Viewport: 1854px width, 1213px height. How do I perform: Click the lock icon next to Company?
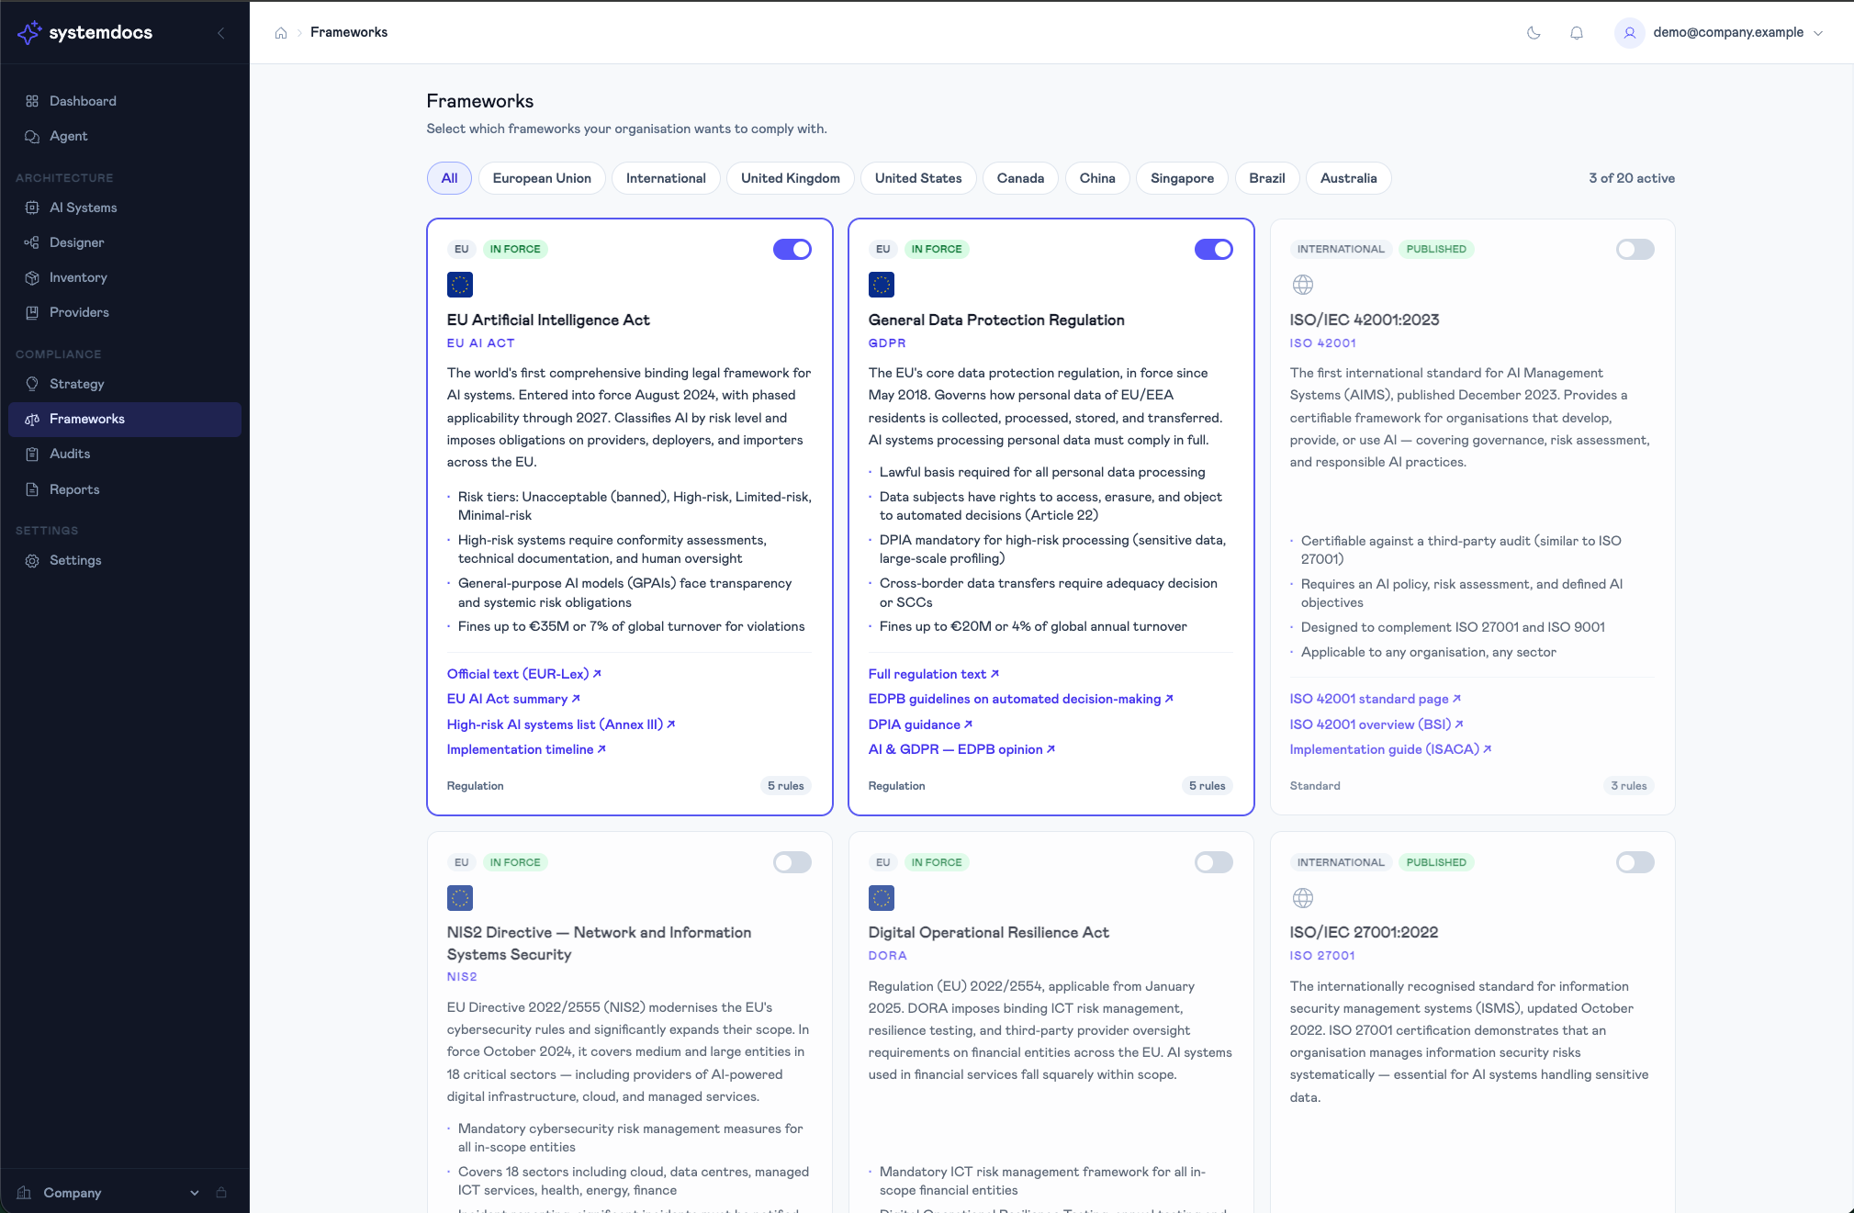[x=221, y=1193]
